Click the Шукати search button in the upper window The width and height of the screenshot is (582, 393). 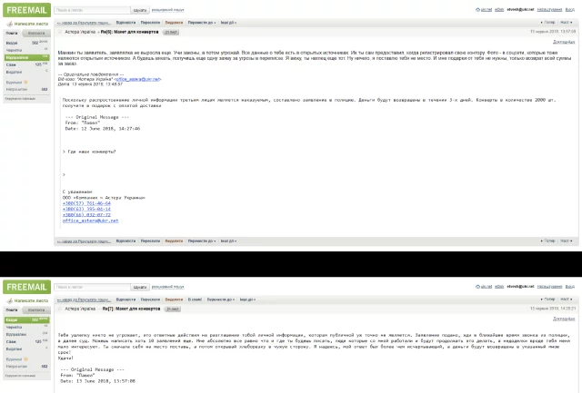pyautogui.click(x=140, y=10)
